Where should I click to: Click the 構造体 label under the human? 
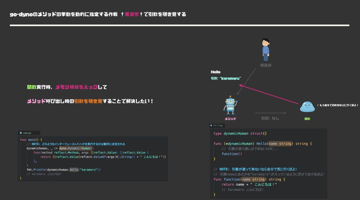tap(265, 65)
